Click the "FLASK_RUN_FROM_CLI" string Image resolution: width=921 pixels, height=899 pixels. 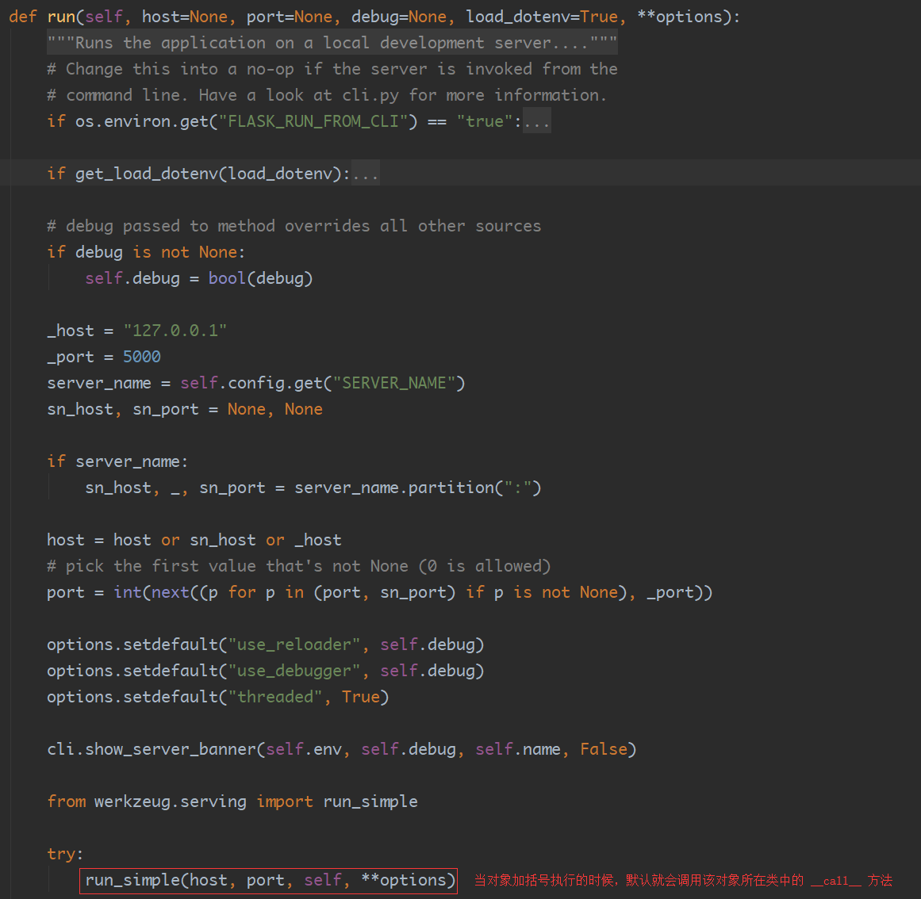tap(313, 121)
